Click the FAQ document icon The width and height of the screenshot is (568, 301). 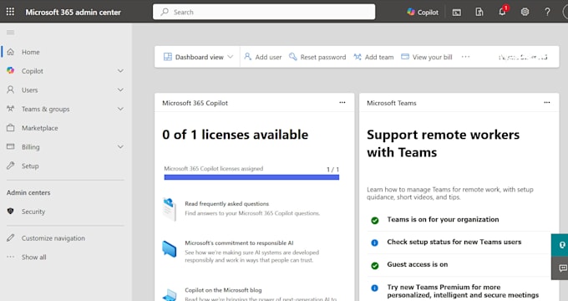pos(170,208)
